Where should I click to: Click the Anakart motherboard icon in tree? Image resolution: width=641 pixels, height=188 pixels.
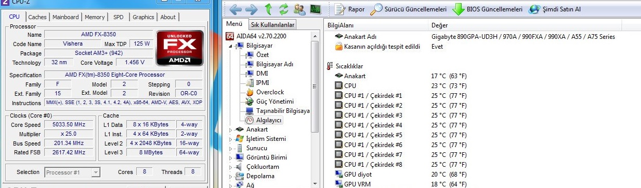[240, 129]
